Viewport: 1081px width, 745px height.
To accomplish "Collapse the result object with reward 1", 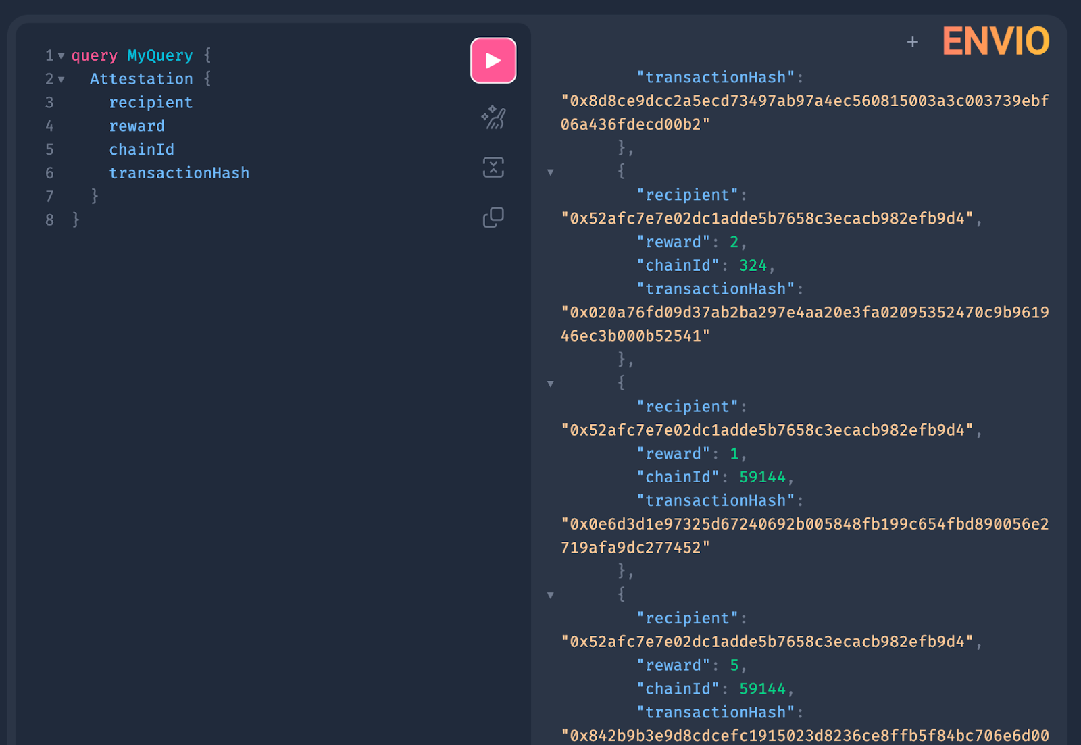I will coord(551,383).
